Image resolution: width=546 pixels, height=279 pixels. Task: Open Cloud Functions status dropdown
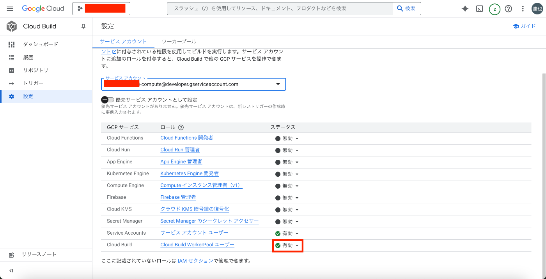287,139
